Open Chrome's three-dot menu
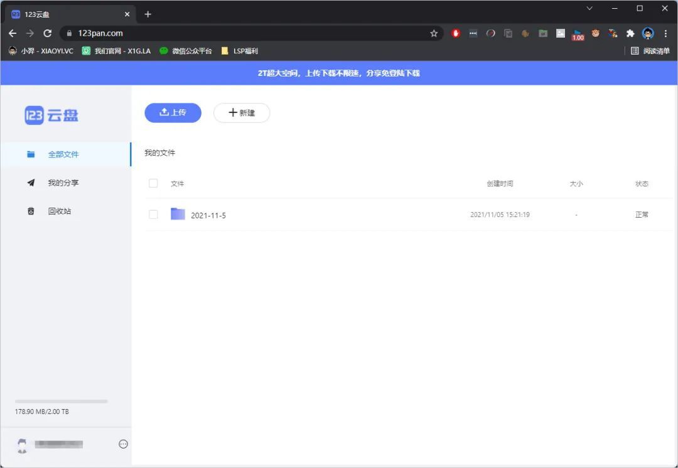This screenshot has width=678, height=468. click(x=666, y=33)
